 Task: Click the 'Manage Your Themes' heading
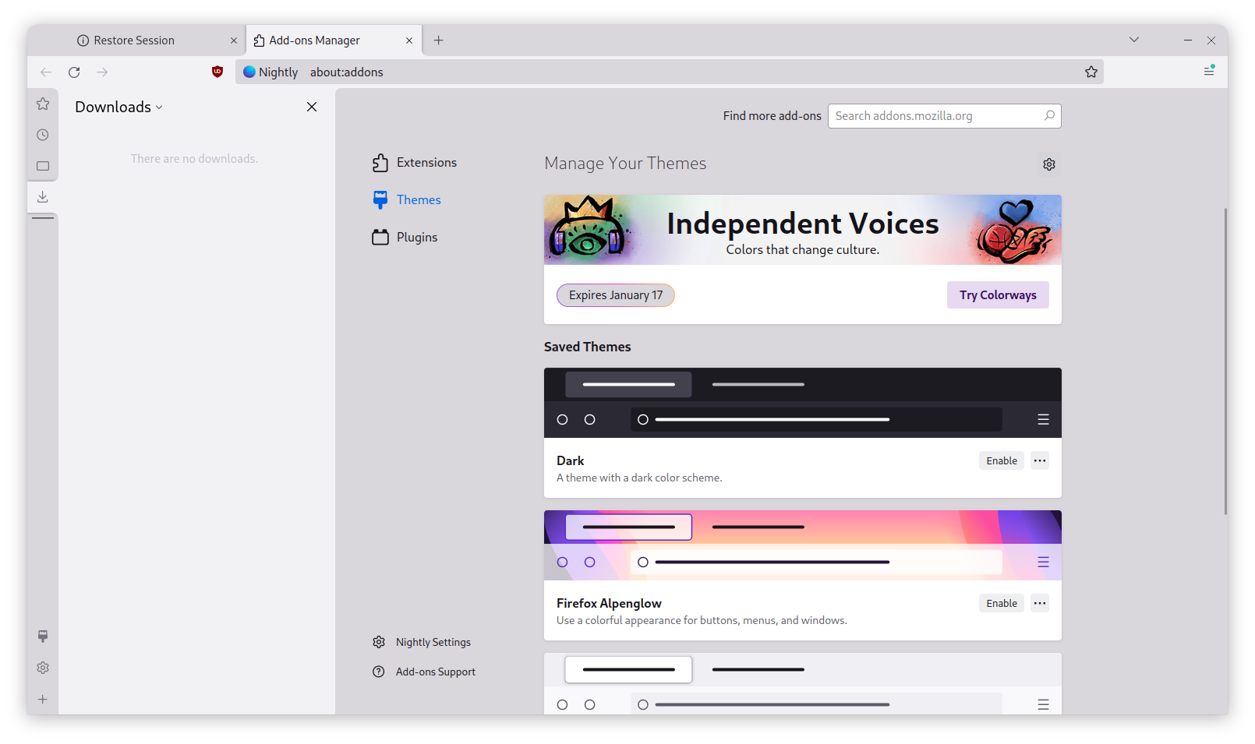[x=625, y=163]
